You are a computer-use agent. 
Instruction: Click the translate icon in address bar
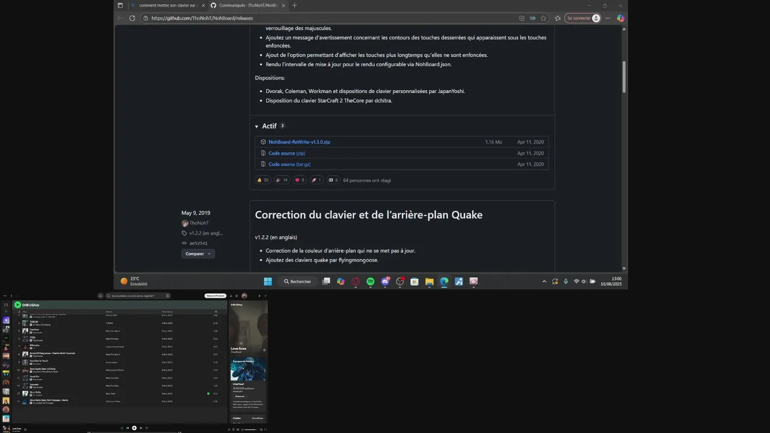532,18
